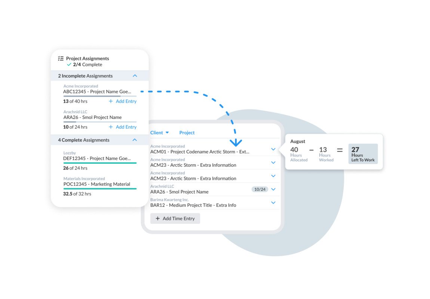Click the minus sign in August tooltip

311,150
